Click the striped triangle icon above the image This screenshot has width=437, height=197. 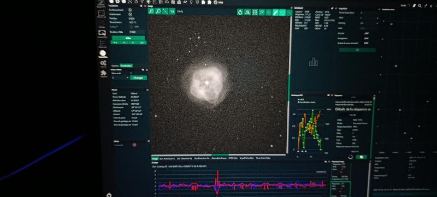click(247, 12)
